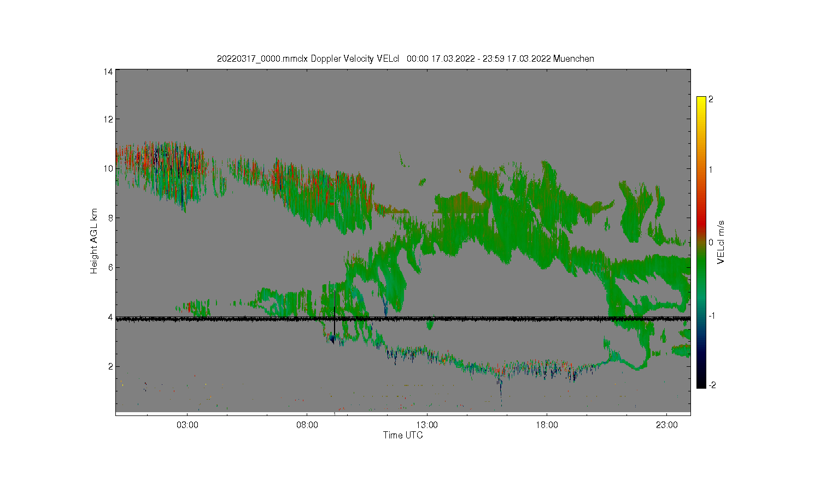Click the colorbar '-1' tick label
This screenshot has width=820, height=492.
(711, 316)
